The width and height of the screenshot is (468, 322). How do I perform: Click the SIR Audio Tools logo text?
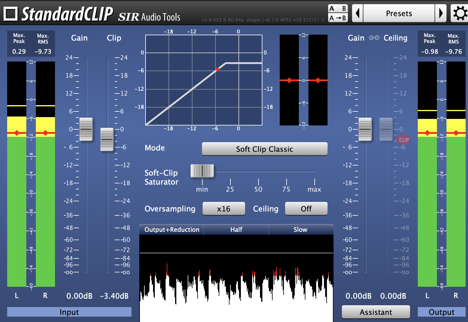coord(149,17)
